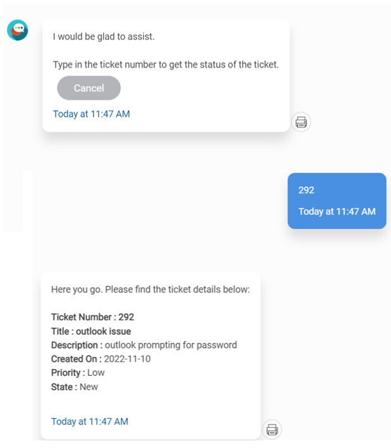This screenshot has height=448, width=391.
Task: Select the 'Title : outlook issue' line
Action: (91, 331)
